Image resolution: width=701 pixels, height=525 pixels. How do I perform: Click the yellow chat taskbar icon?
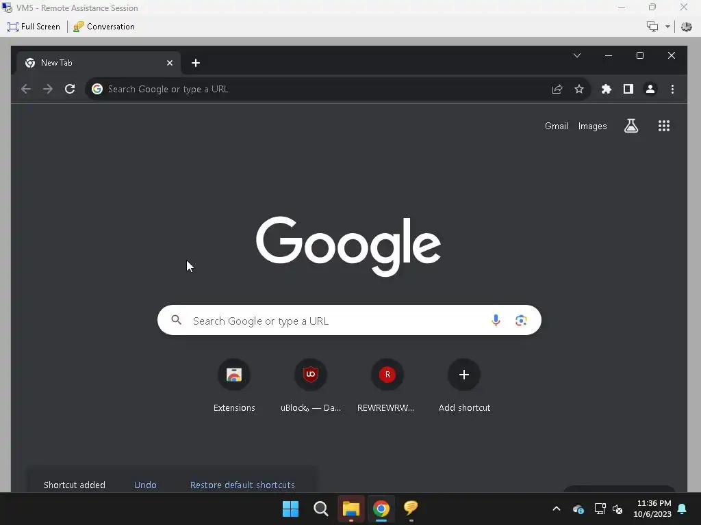411,508
